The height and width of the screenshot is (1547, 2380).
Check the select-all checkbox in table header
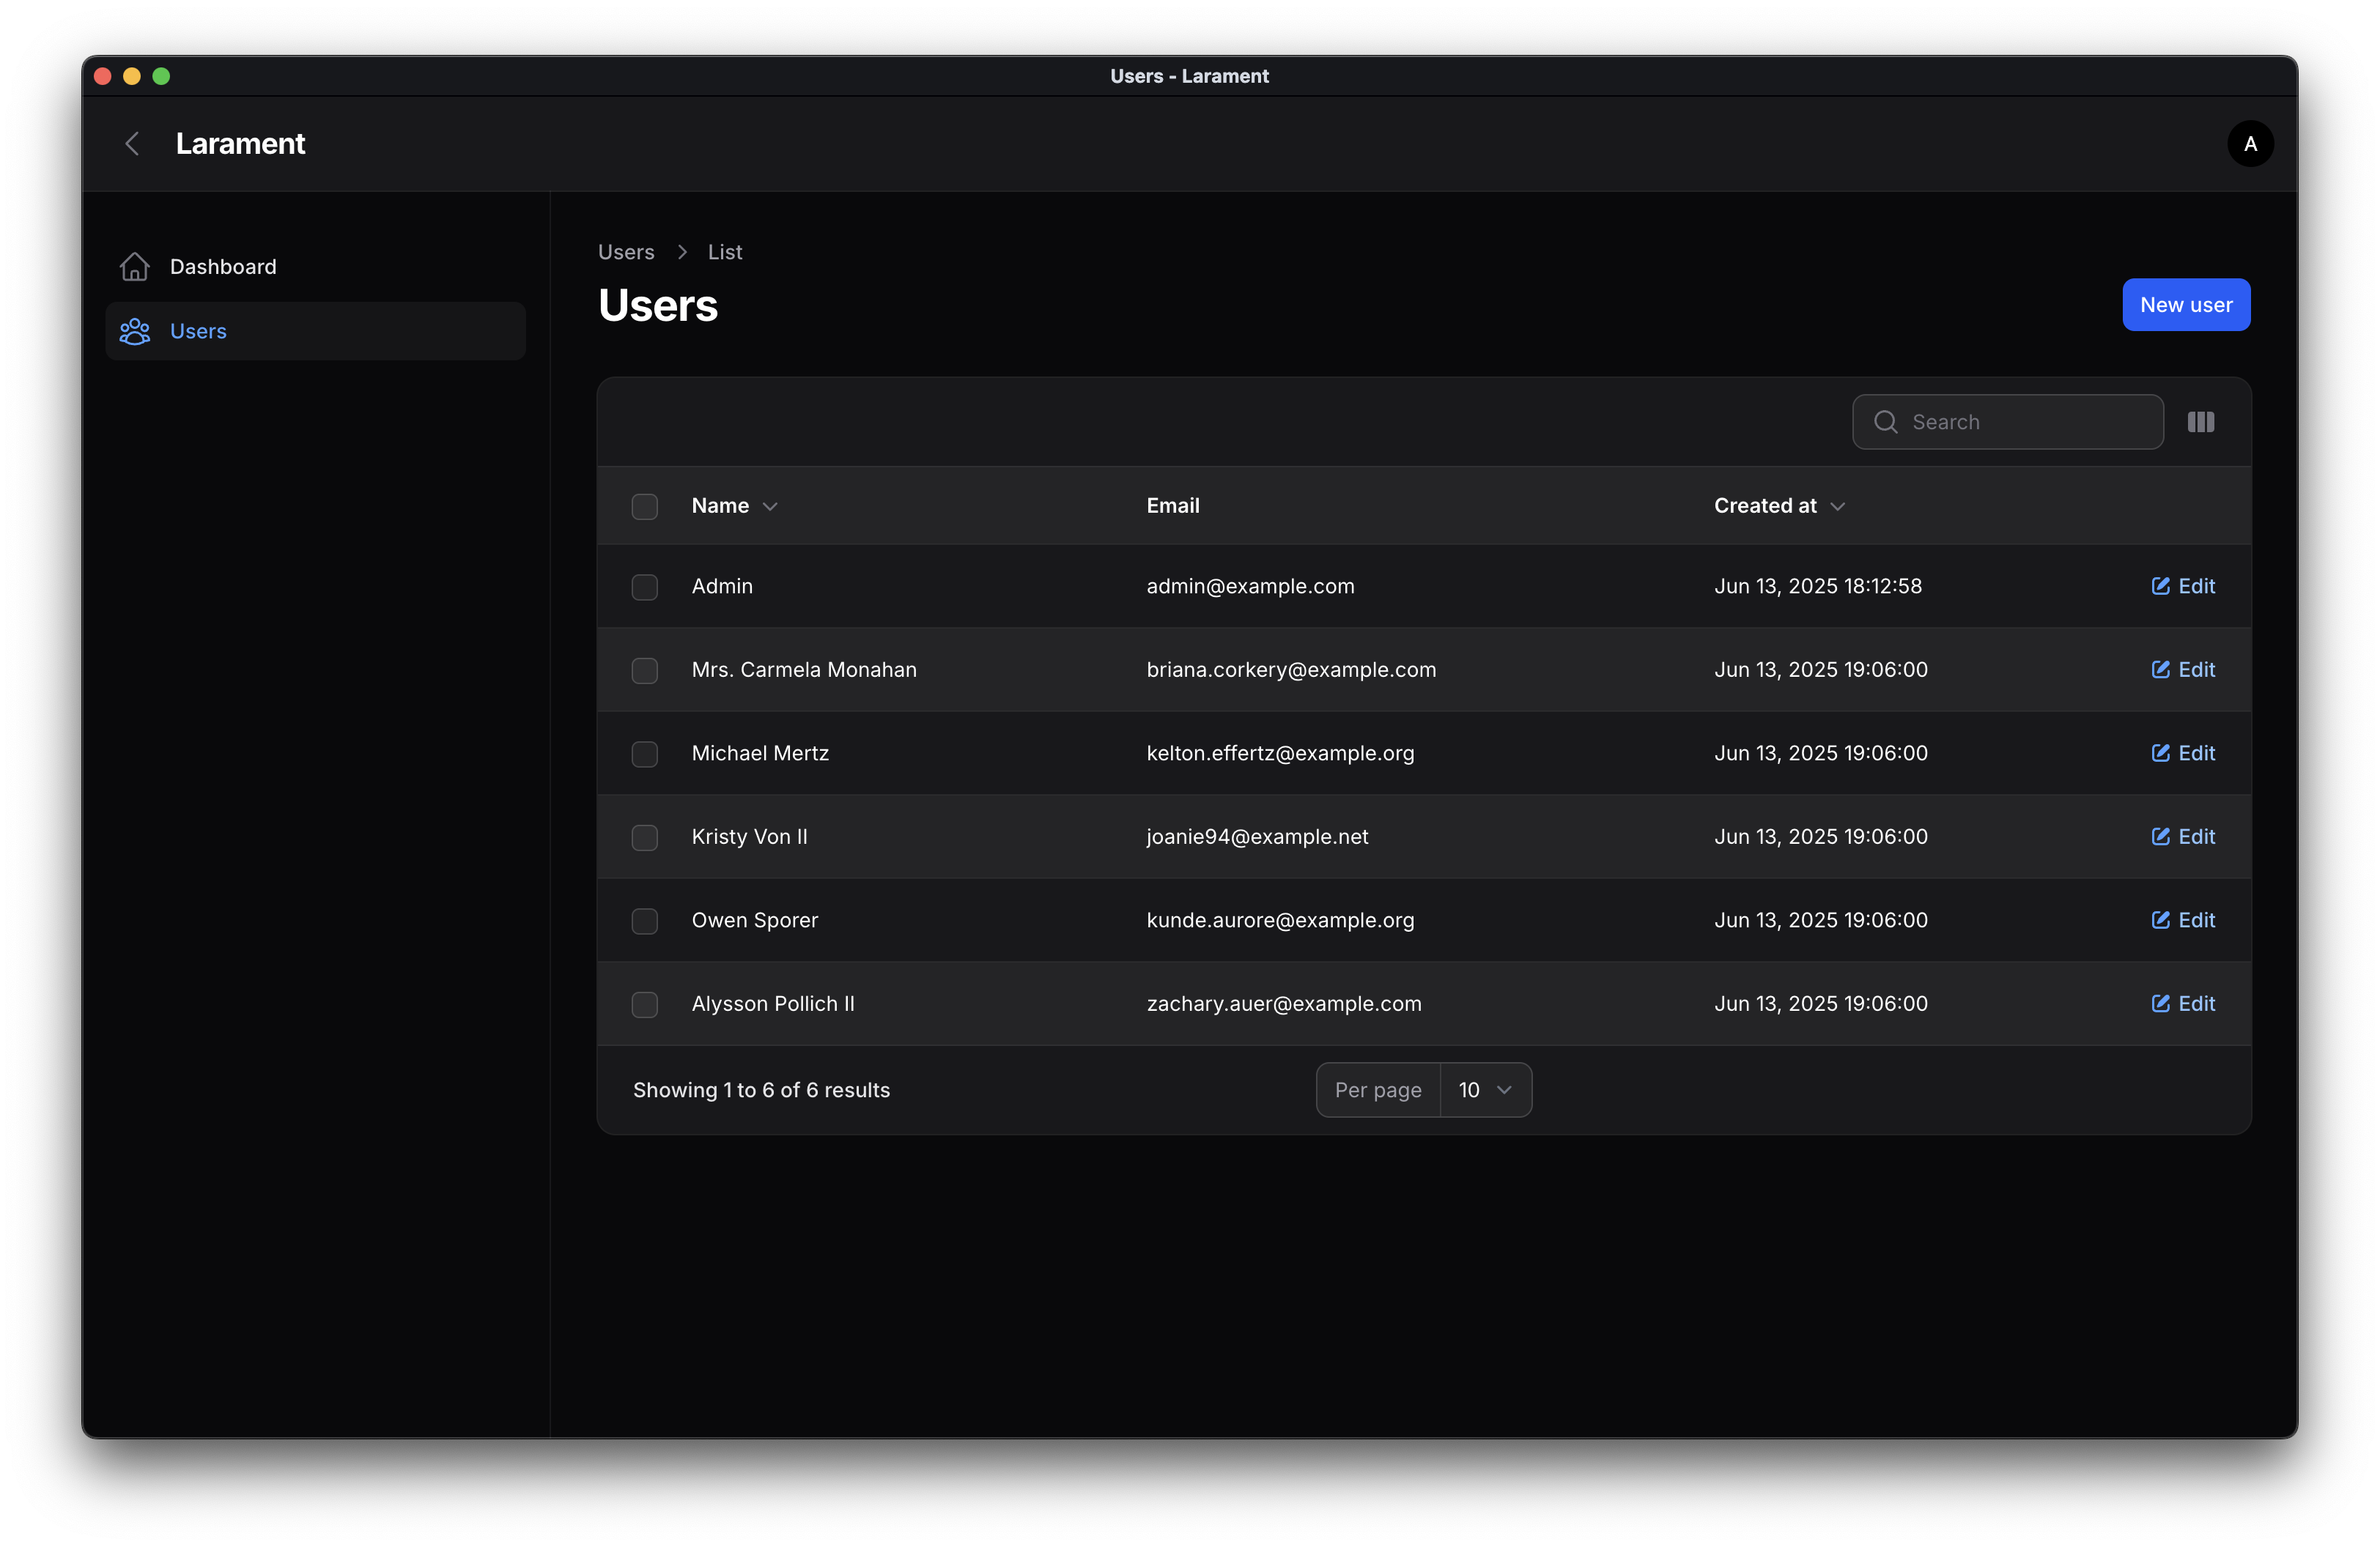645,507
